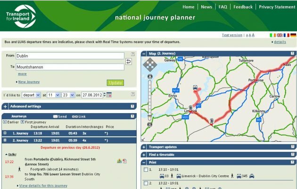This screenshot has height=189, width=297.
Task: Open help for Advanced settings
Action: pos(132,106)
